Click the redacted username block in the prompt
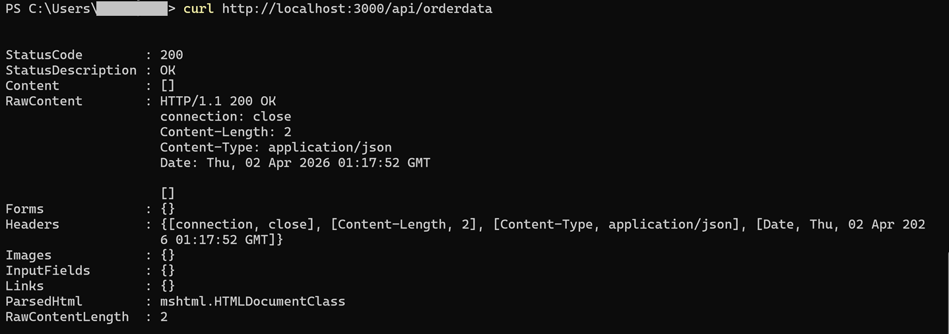The image size is (949, 334). tap(131, 9)
